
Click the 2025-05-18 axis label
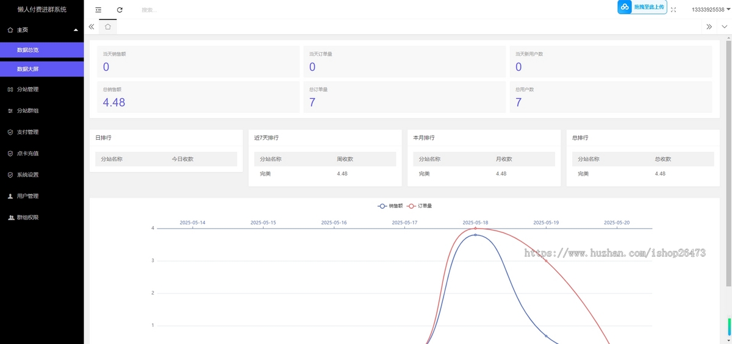tap(475, 223)
